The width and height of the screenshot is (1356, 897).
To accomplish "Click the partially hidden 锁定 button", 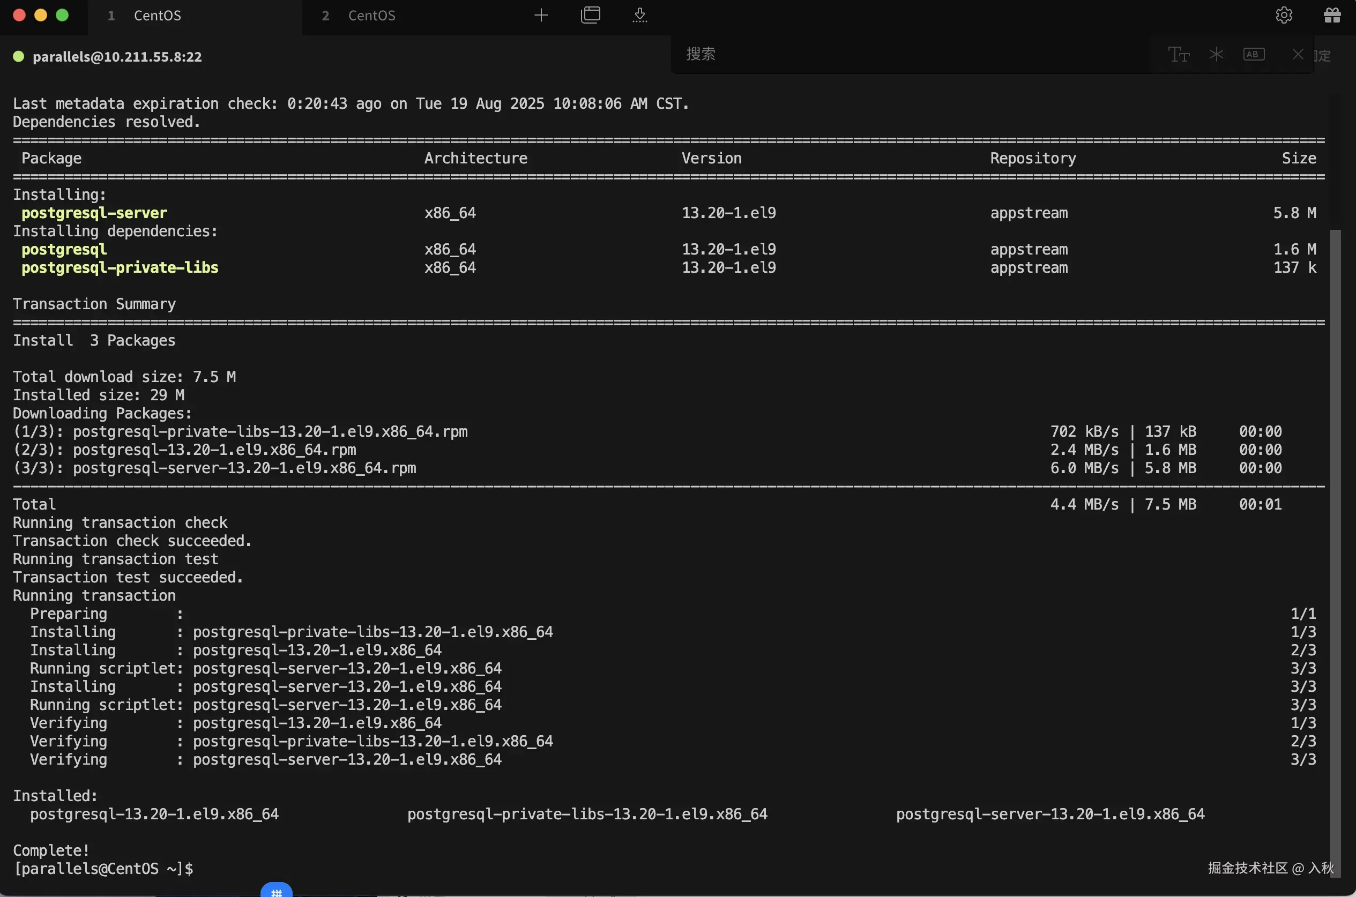I will pos(1324,56).
